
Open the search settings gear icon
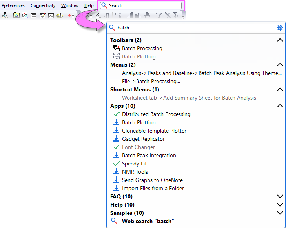point(280,28)
